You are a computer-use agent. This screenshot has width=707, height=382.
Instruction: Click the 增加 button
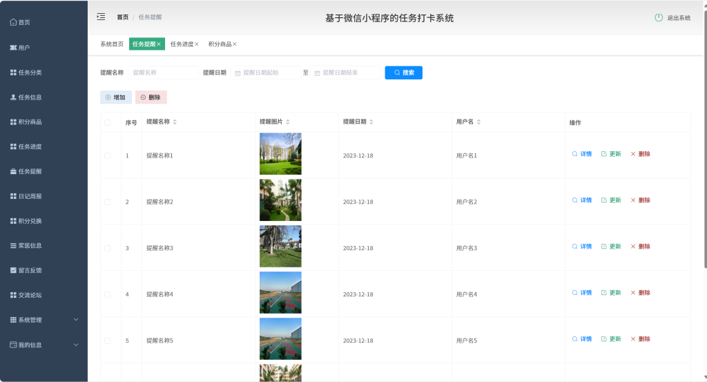116,97
